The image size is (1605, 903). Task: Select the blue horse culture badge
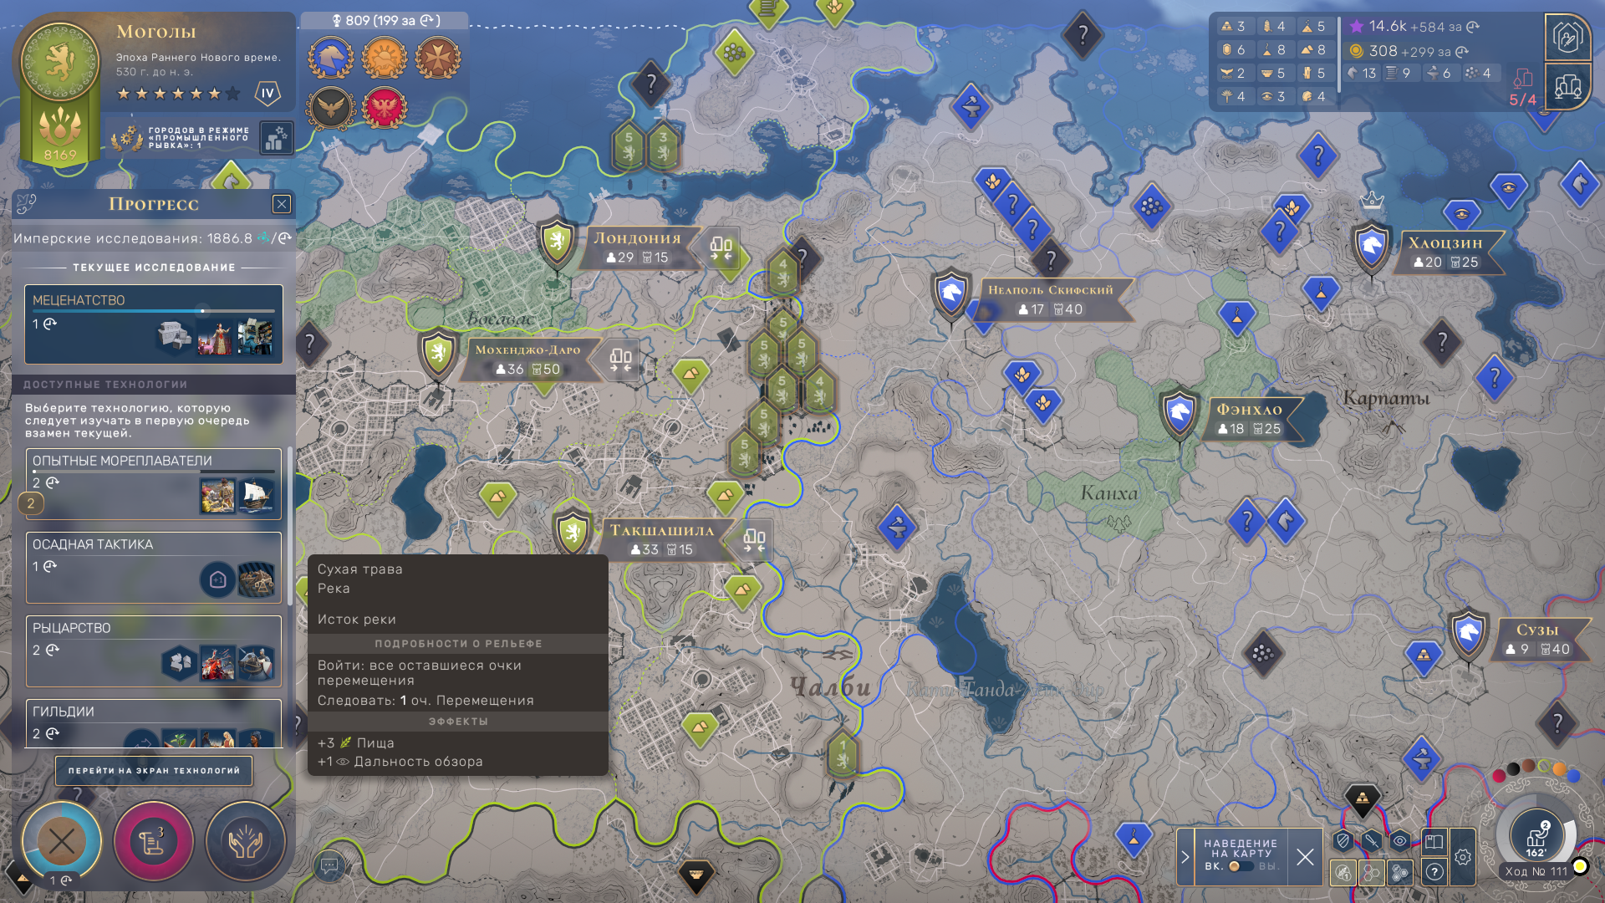(x=331, y=59)
